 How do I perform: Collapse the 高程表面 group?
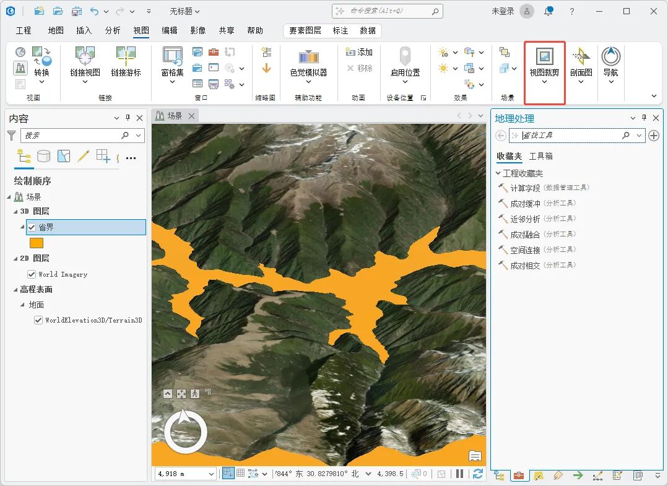pos(15,290)
